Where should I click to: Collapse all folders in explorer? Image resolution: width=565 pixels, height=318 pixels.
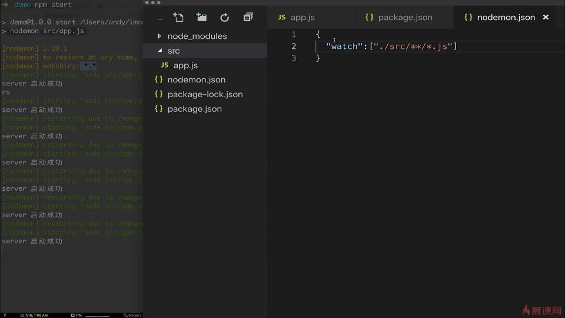(248, 18)
